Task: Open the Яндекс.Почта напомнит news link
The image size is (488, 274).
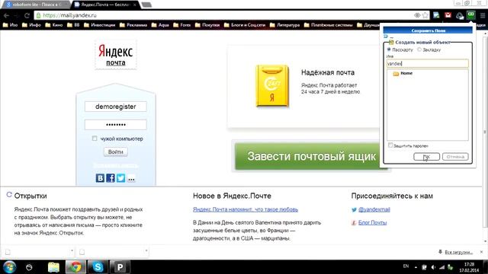Action: [x=246, y=210]
